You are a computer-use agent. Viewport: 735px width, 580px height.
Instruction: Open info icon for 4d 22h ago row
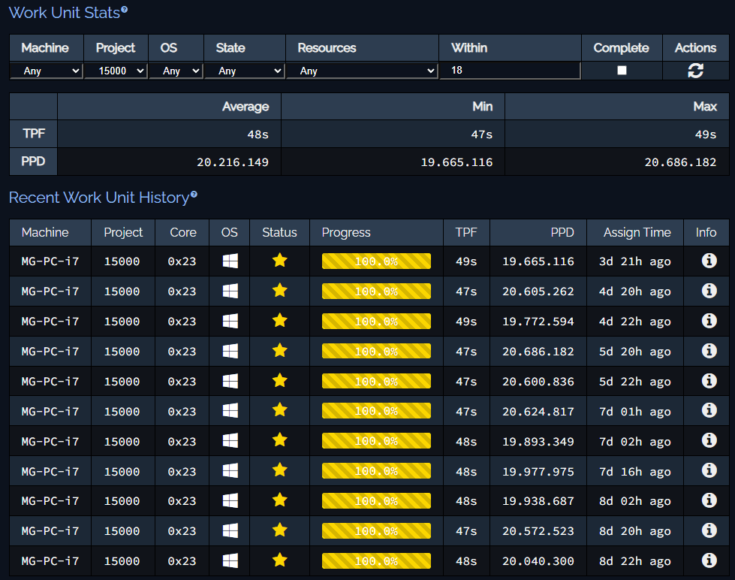pyautogui.click(x=709, y=321)
